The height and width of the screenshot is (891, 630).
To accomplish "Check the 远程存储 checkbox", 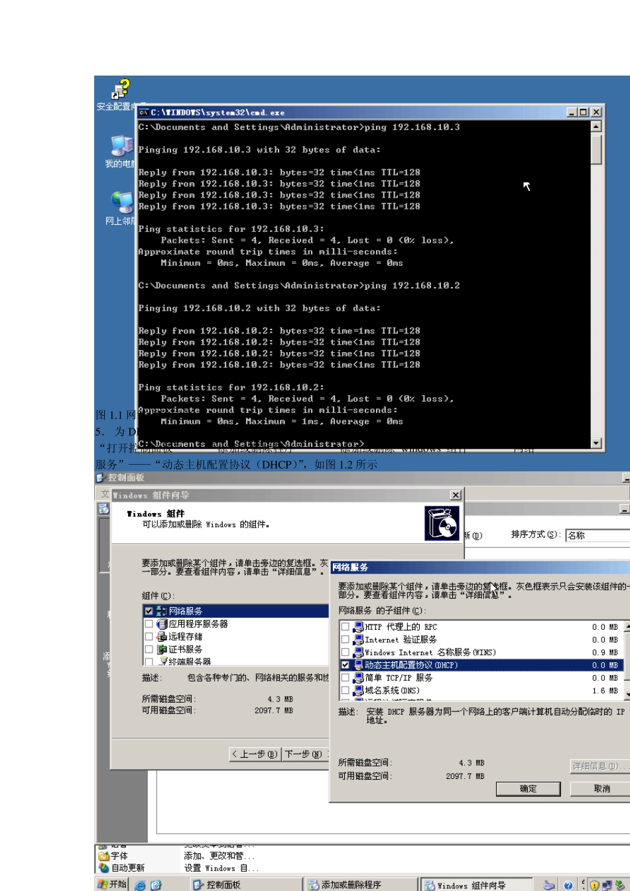I will 149,636.
